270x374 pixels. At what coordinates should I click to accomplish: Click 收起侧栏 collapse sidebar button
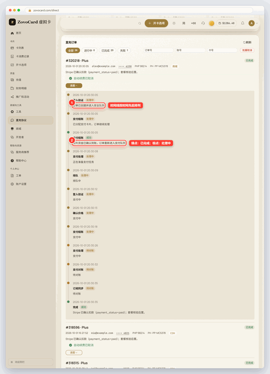coord(31,362)
